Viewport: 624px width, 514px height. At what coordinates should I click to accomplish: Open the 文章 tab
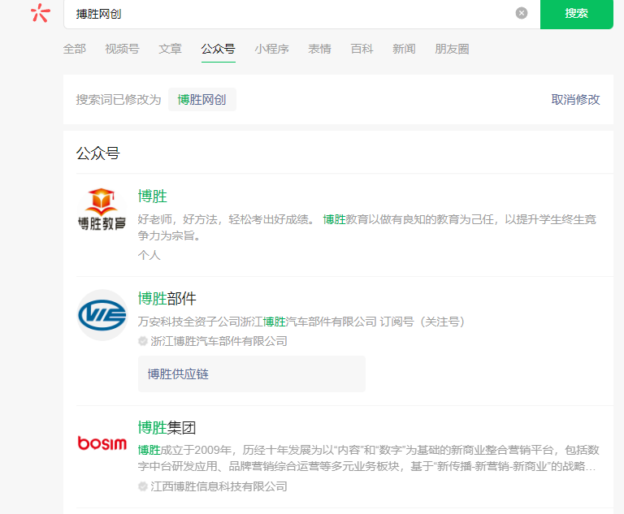click(x=171, y=49)
